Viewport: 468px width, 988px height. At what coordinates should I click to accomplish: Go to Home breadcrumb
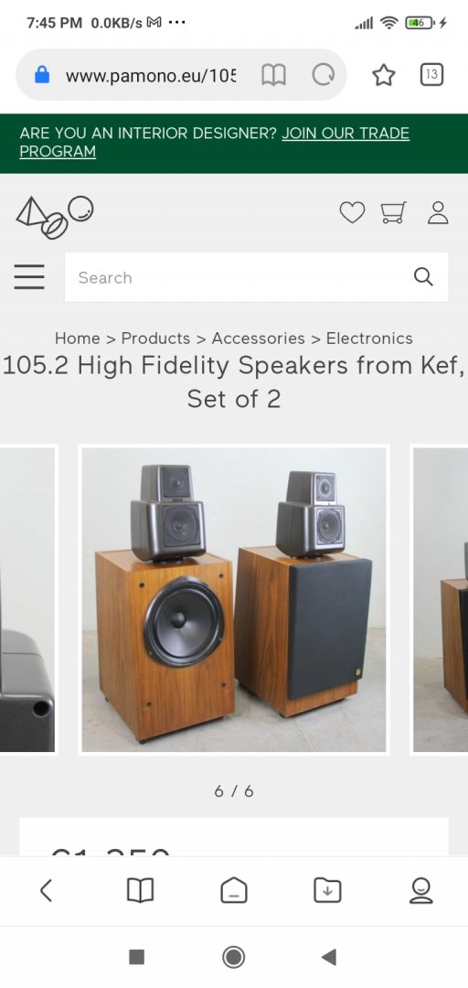click(x=78, y=338)
